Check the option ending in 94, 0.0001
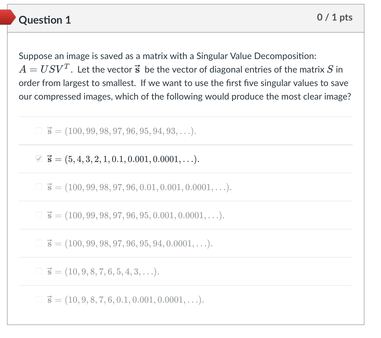Image resolution: width=381 pixels, height=338 pixels. [x=38, y=243]
